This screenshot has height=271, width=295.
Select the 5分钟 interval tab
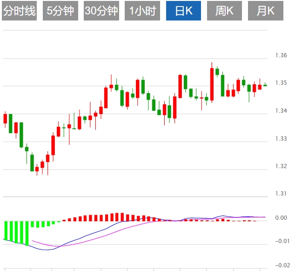[x=60, y=11]
